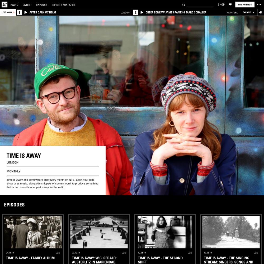The image size is (264, 264).
Task: Click the 12.08.19 episode date
Action: click(142, 253)
